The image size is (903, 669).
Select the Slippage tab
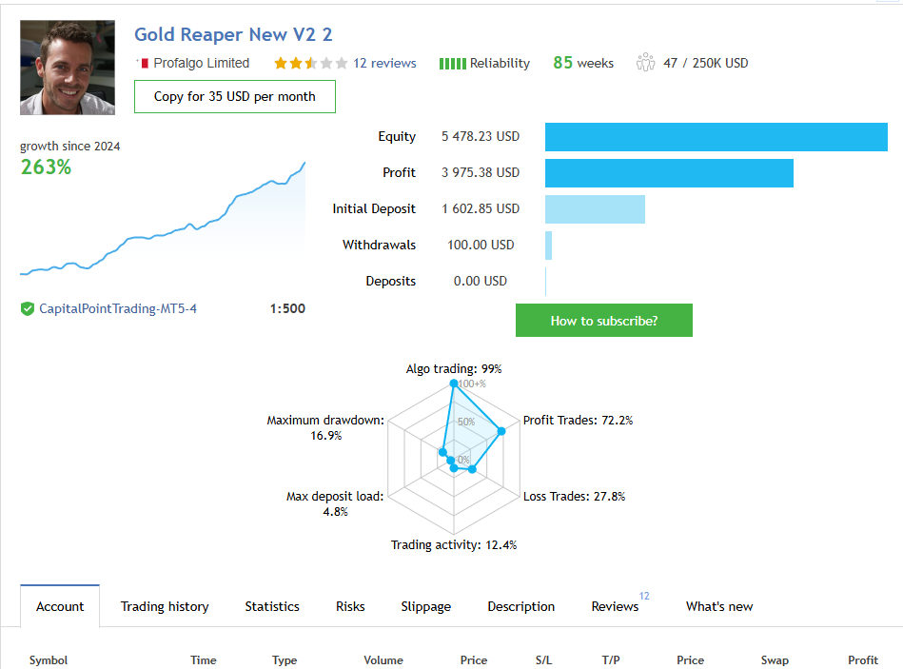pyautogui.click(x=426, y=606)
